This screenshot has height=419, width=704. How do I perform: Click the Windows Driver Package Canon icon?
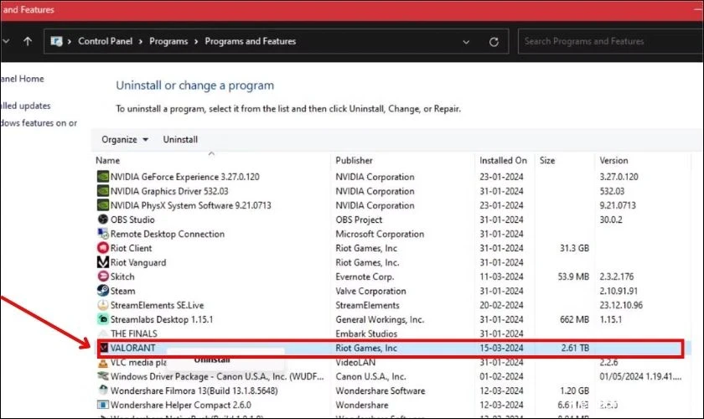click(103, 376)
